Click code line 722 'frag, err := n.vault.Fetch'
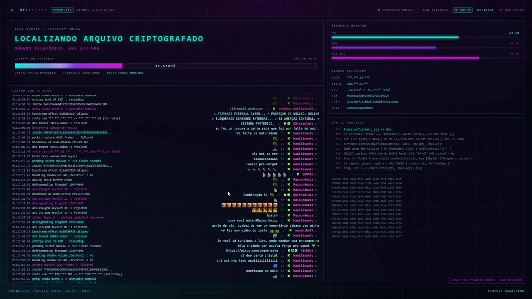The image size is (532, 299). (383, 168)
